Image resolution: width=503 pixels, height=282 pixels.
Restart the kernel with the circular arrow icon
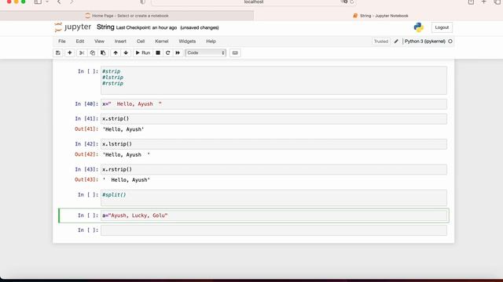tap(167, 52)
